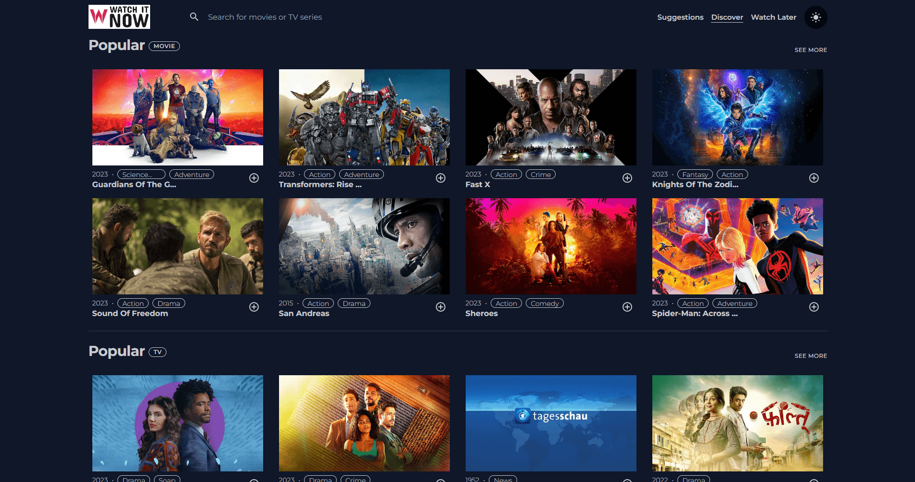Open Transformers: Rise poster thumbnail
Viewport: 915px width, 482px height.
364,117
